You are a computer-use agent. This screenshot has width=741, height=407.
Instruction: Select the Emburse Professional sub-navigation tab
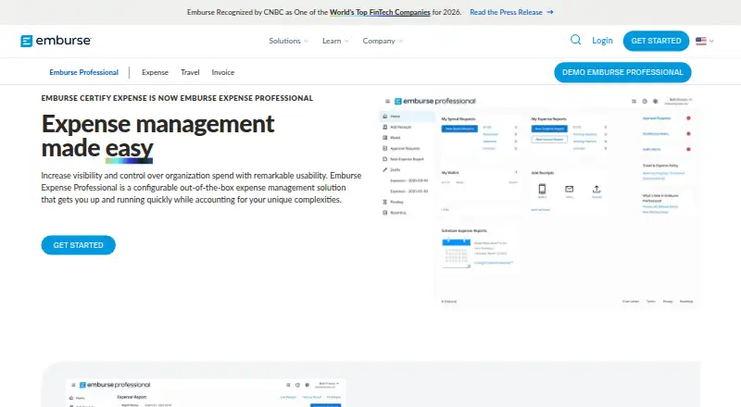pyautogui.click(x=83, y=72)
